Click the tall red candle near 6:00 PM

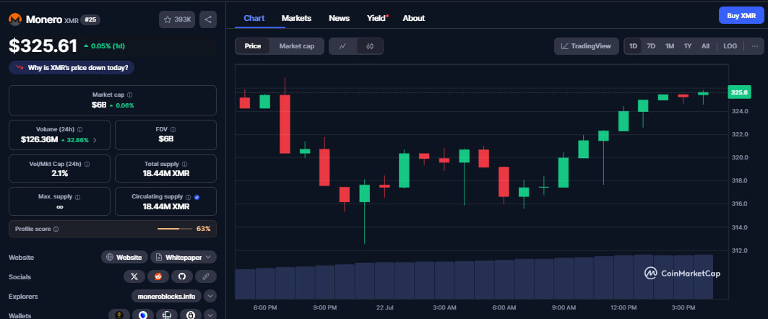coord(285,123)
